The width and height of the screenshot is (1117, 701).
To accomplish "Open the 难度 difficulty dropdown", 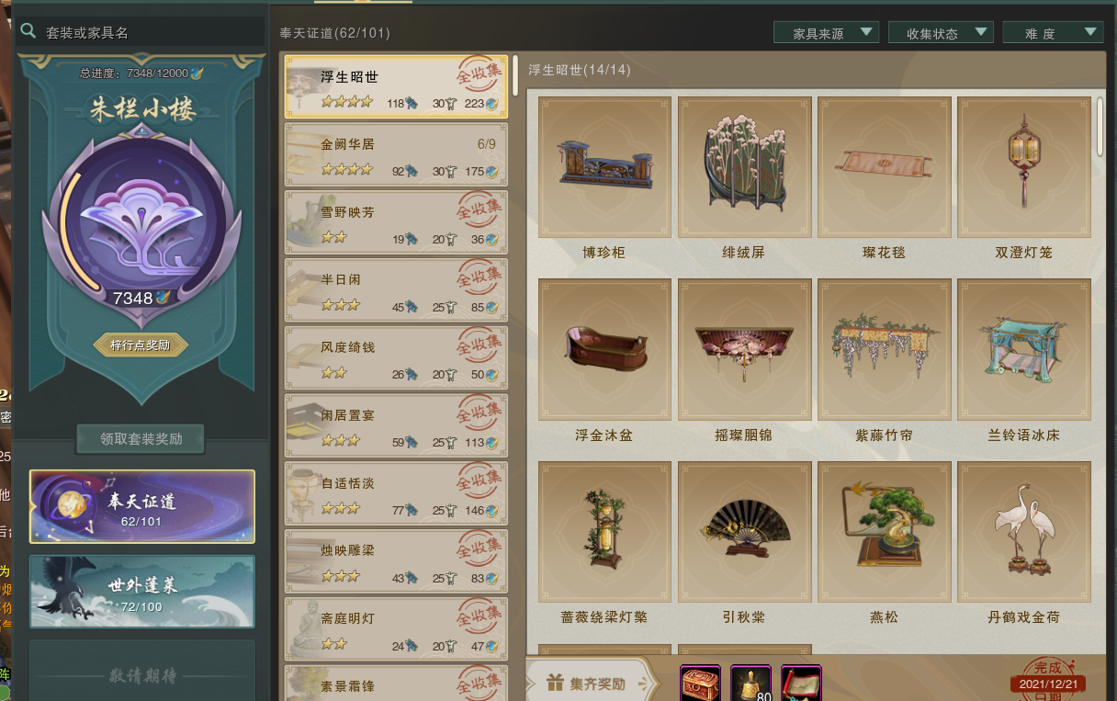I will tap(1053, 33).
